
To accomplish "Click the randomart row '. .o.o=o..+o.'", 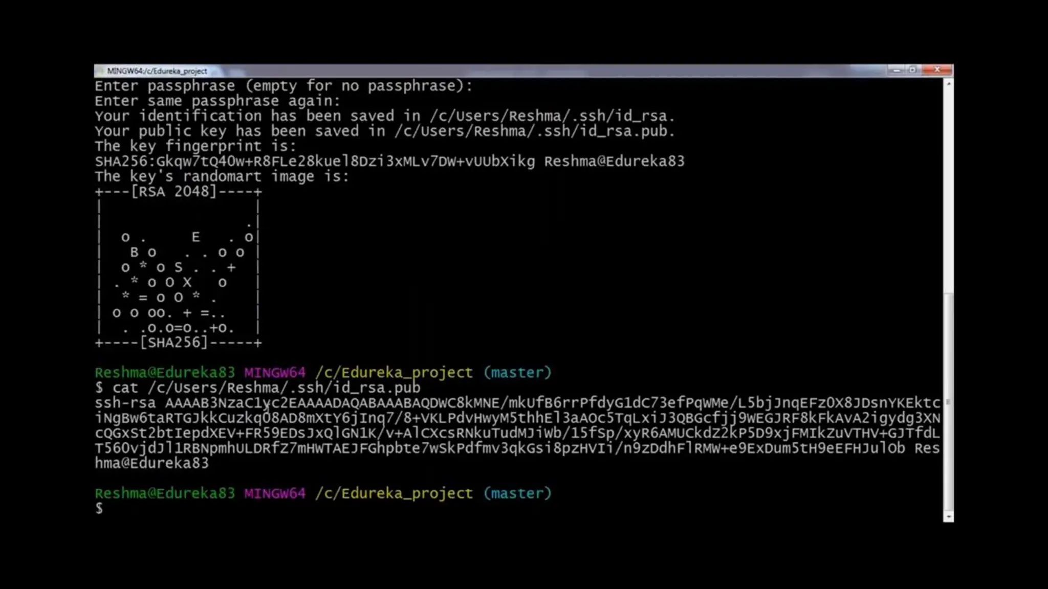I will click(178, 328).
